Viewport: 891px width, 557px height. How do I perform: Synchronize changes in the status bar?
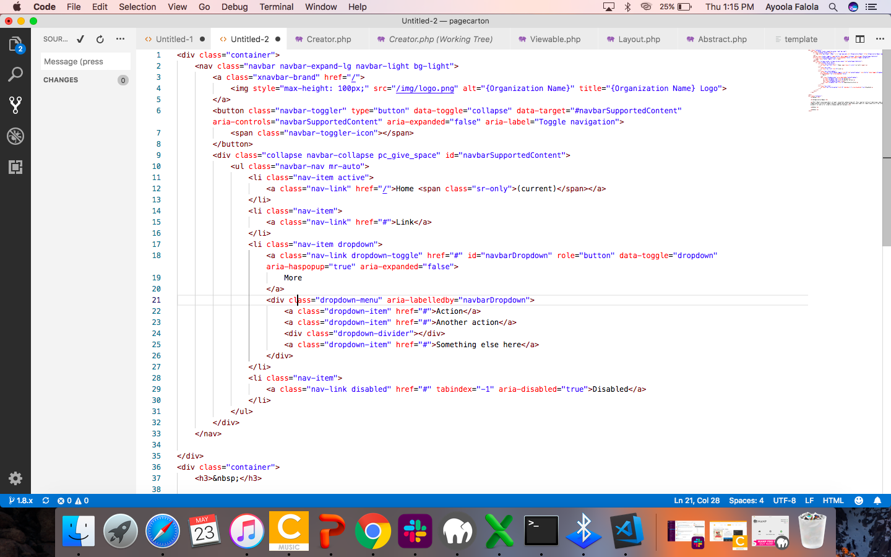[x=46, y=501]
